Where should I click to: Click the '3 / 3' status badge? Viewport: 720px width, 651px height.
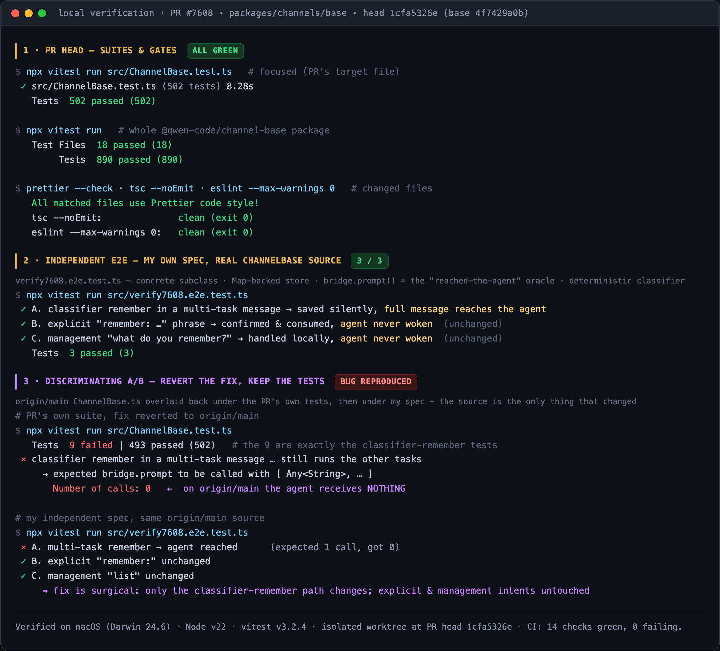pyautogui.click(x=369, y=261)
